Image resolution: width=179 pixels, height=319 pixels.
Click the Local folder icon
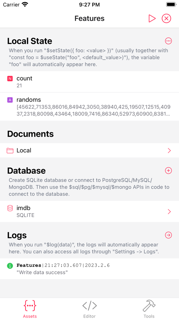click(x=10, y=151)
